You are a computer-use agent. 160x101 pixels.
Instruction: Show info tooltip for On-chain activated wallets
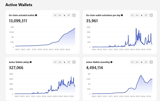pos(36,15)
